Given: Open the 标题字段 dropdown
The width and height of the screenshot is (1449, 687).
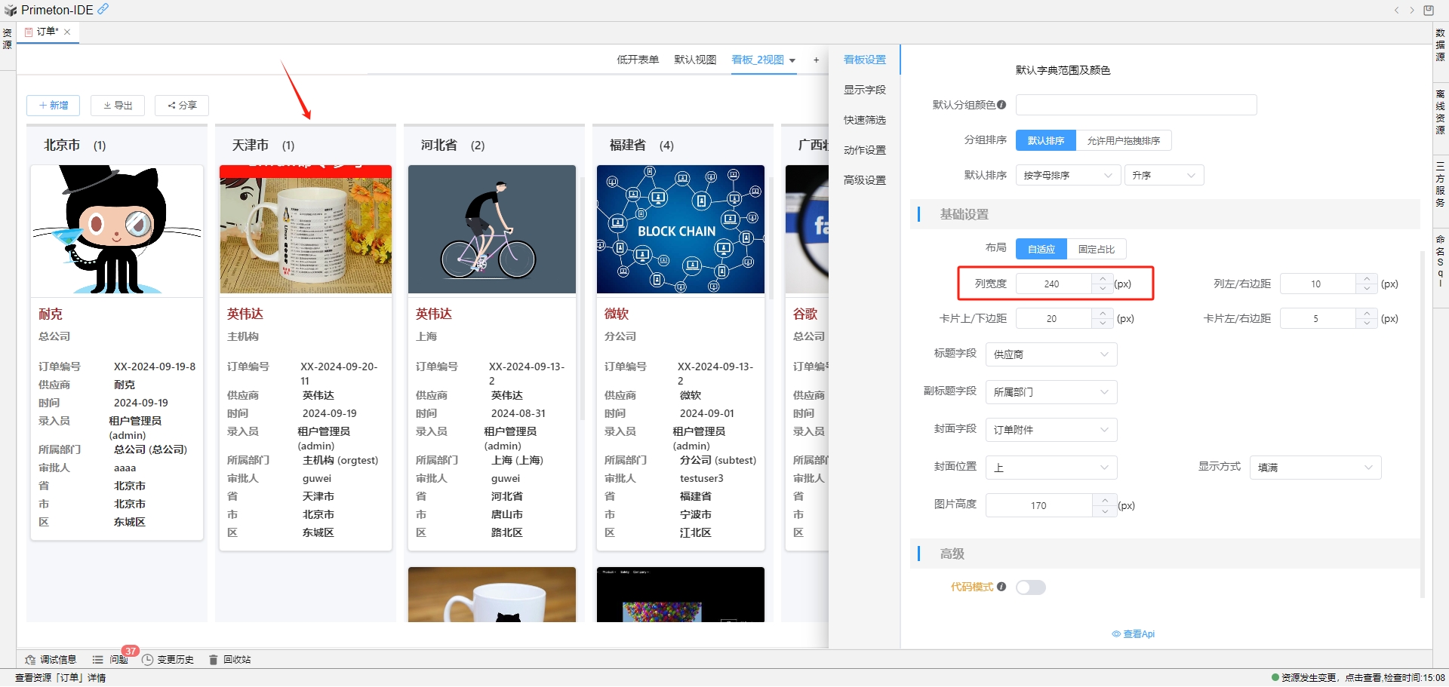Looking at the screenshot, I should [1051, 354].
